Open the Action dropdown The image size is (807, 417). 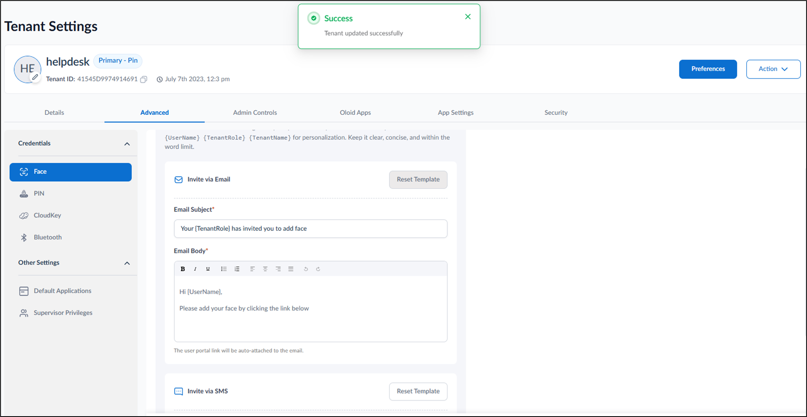[x=773, y=69]
